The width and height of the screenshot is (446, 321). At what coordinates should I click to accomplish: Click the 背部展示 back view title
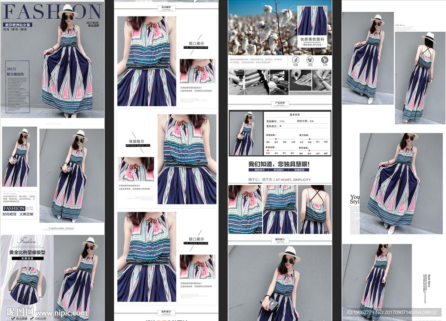(x=136, y=142)
